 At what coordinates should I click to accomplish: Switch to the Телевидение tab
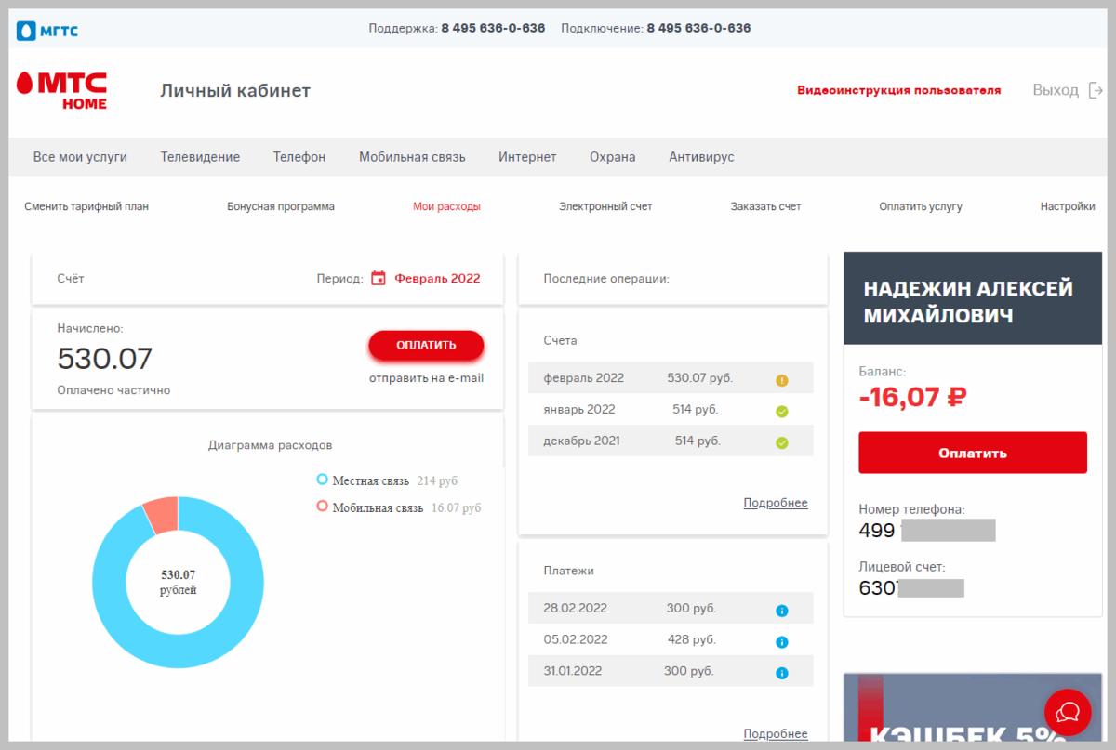coord(200,157)
